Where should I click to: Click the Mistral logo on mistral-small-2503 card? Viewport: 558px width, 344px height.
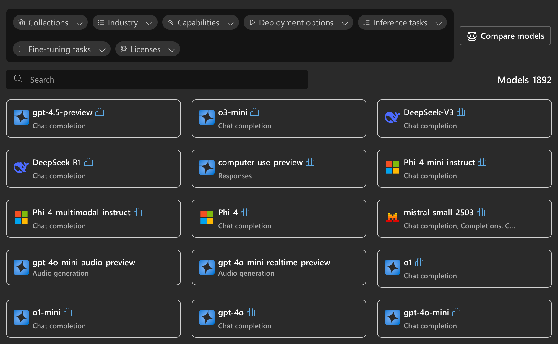[x=392, y=217]
